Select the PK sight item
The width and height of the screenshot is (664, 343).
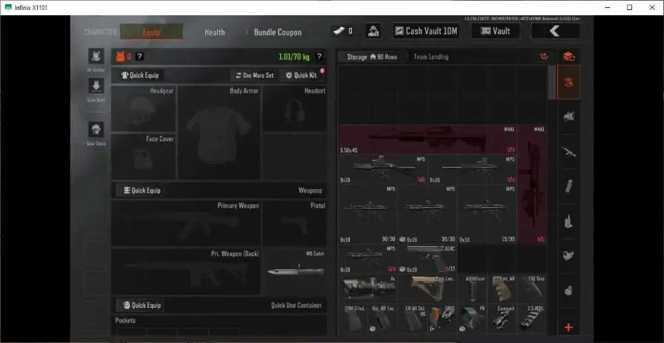pyautogui.click(x=472, y=319)
